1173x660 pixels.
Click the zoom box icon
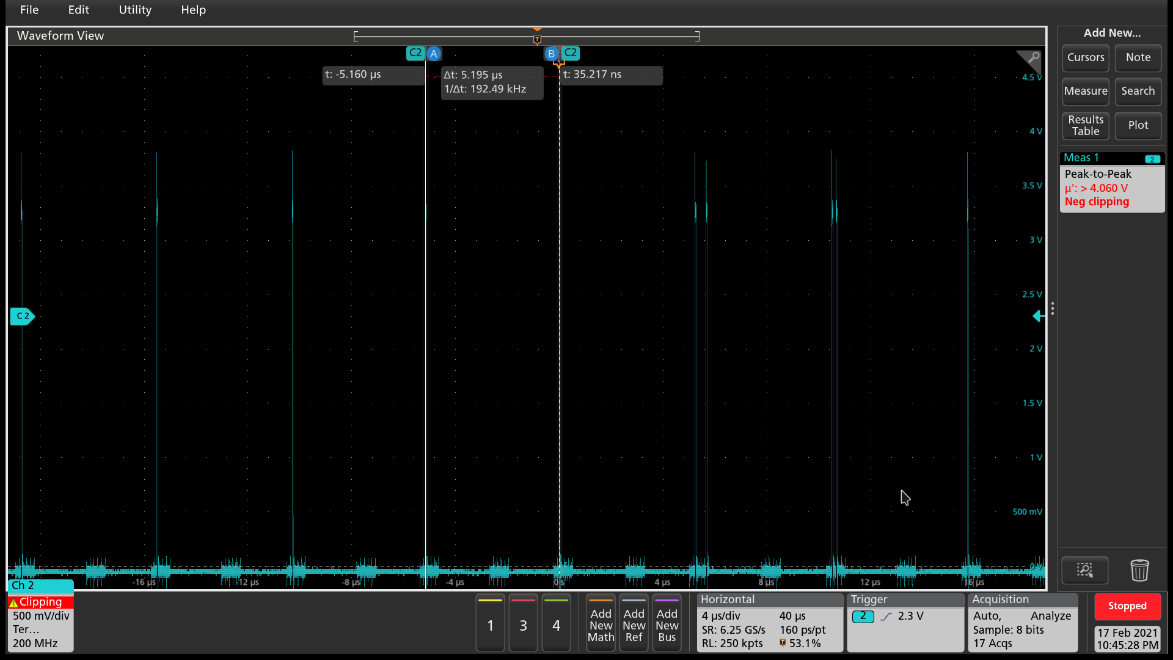[x=1085, y=570]
